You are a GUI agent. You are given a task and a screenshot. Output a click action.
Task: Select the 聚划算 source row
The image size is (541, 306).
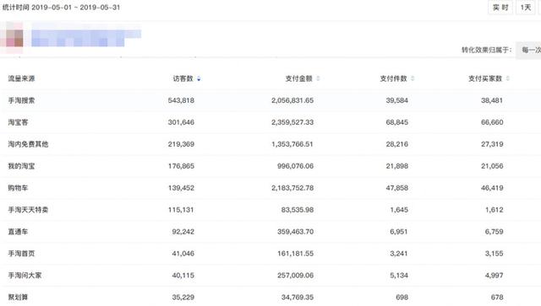coord(270,297)
